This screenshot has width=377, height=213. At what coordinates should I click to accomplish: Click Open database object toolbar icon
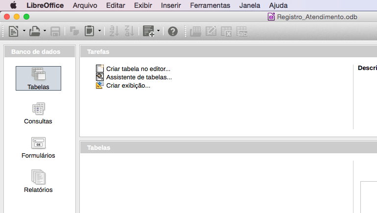click(195, 31)
